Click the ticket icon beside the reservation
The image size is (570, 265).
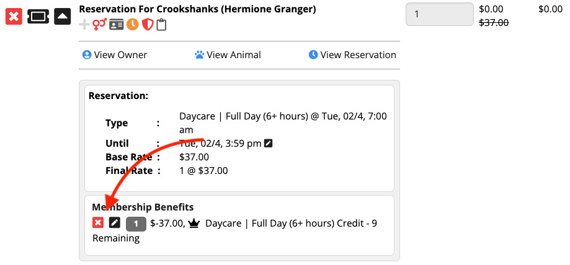tap(38, 16)
